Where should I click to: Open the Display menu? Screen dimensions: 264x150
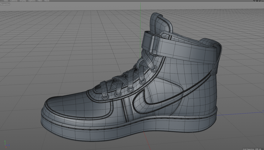click(x=23, y=1)
